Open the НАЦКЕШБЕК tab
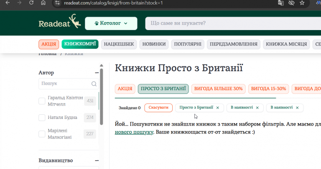 point(119,44)
